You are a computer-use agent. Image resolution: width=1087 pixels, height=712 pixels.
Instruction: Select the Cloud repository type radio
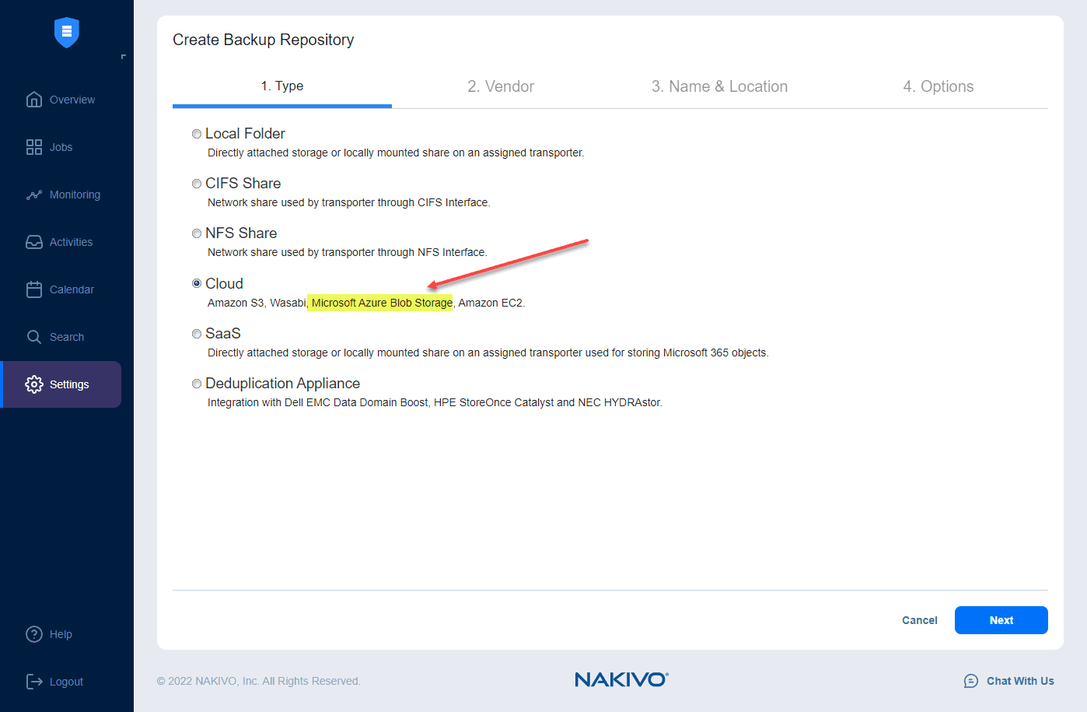197,283
